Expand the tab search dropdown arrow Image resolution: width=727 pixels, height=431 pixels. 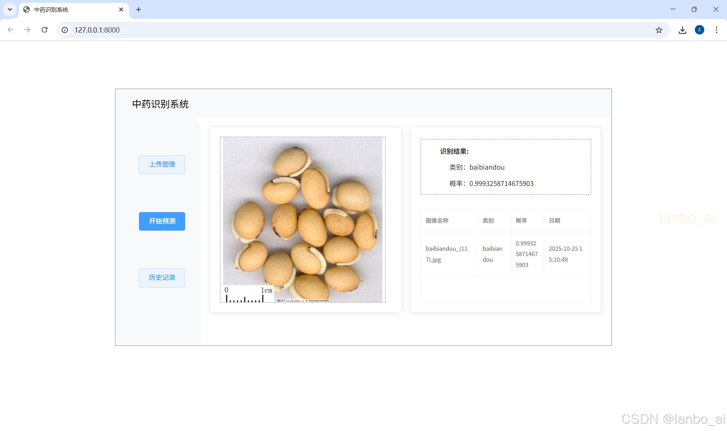pos(10,9)
